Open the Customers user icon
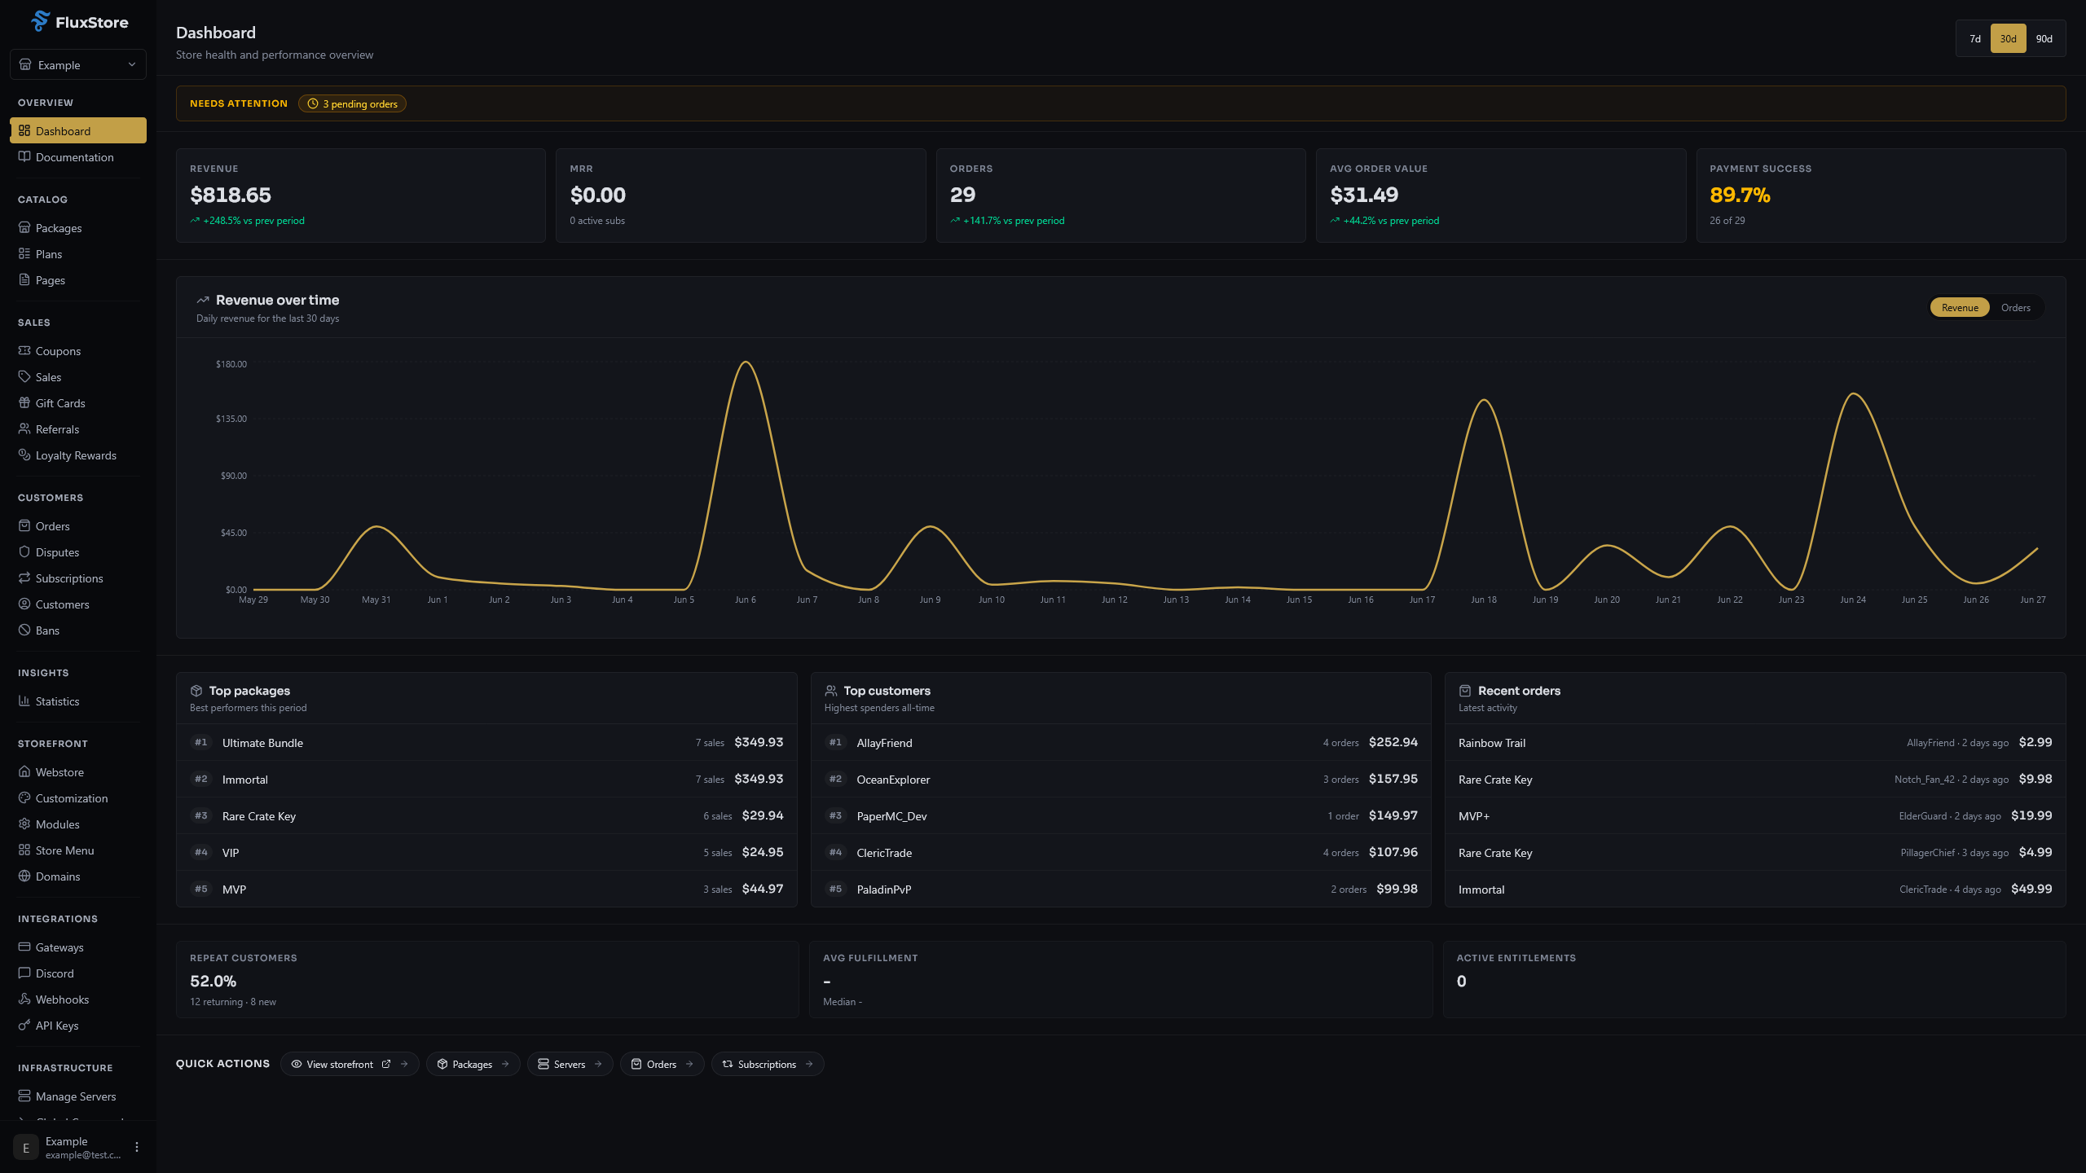 point(24,604)
